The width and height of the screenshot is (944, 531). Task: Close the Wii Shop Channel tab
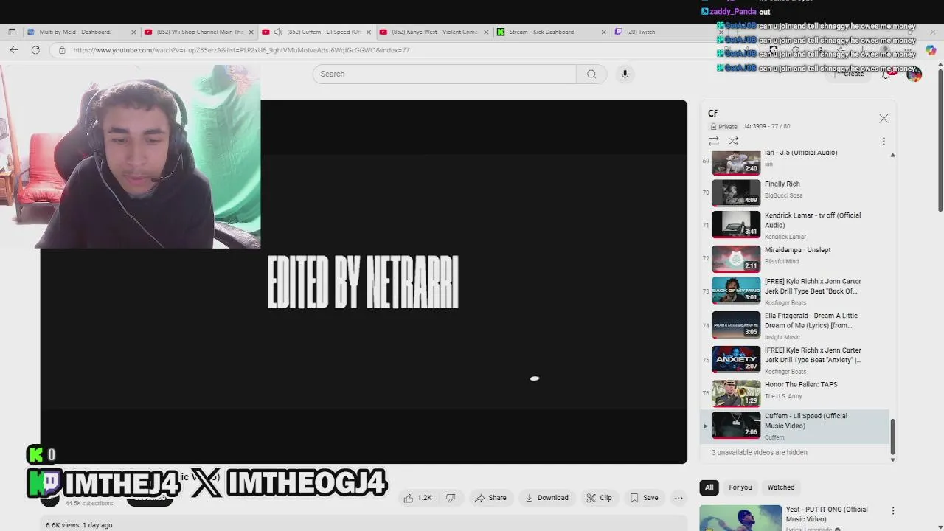(251, 32)
